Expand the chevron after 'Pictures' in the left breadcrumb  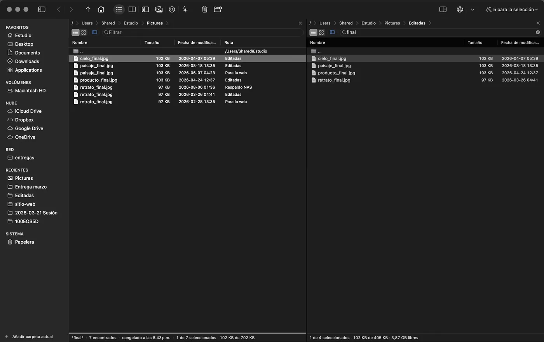click(x=167, y=23)
